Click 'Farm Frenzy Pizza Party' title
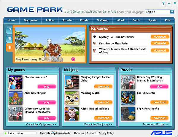Screen dimensions: 178x137 tap(113, 44)
